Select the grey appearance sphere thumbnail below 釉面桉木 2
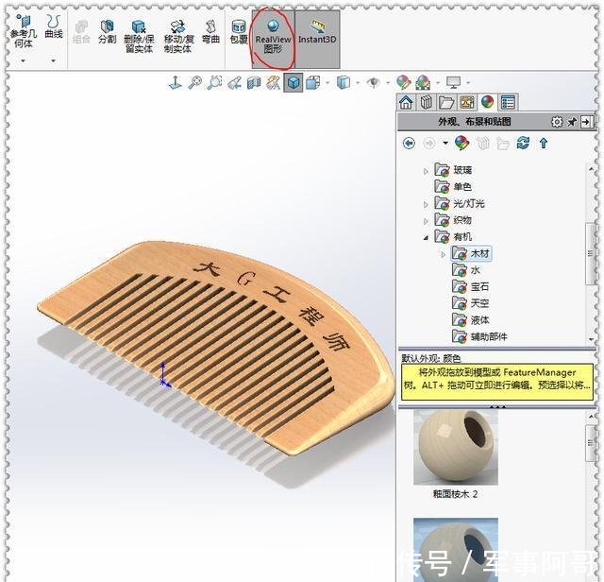The image size is (604, 582). pos(456,550)
